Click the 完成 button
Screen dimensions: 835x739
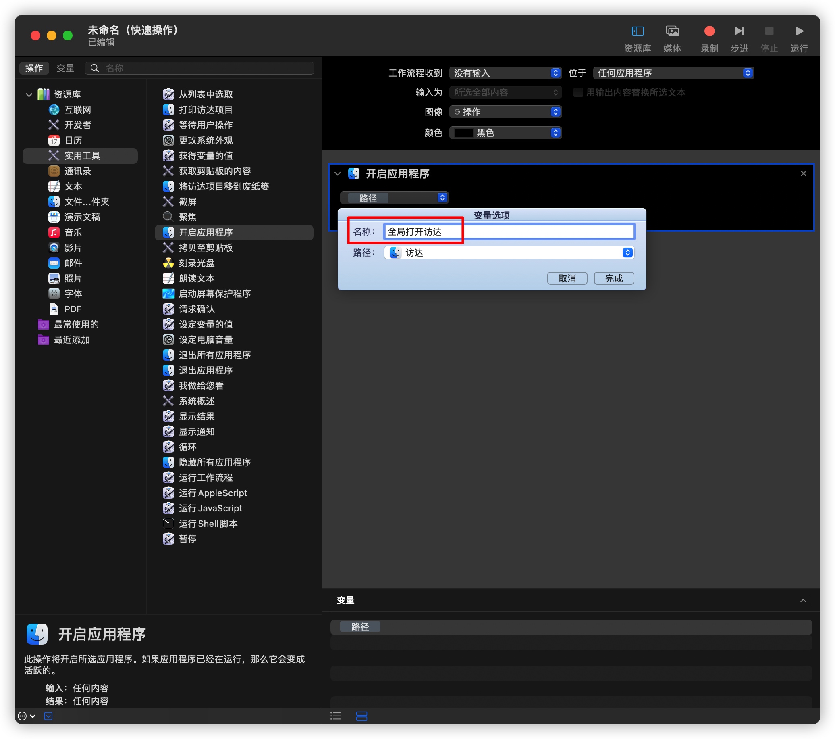613,278
